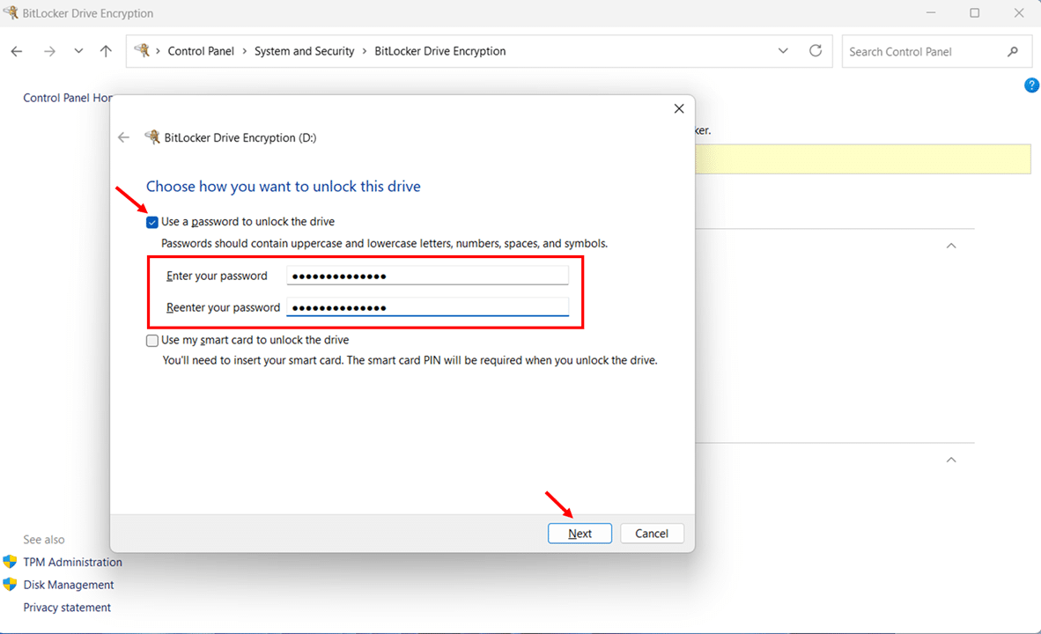Screen dimensions: 1041x634
Task: Click the back arrow in BitLocker dialog
Action: [124, 137]
